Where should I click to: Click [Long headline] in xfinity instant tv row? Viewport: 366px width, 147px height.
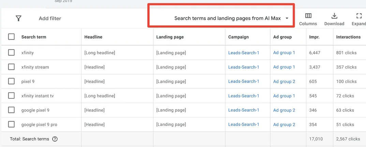coord(100,96)
